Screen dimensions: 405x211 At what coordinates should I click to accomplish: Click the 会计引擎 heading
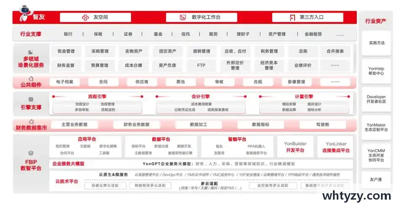(201, 97)
